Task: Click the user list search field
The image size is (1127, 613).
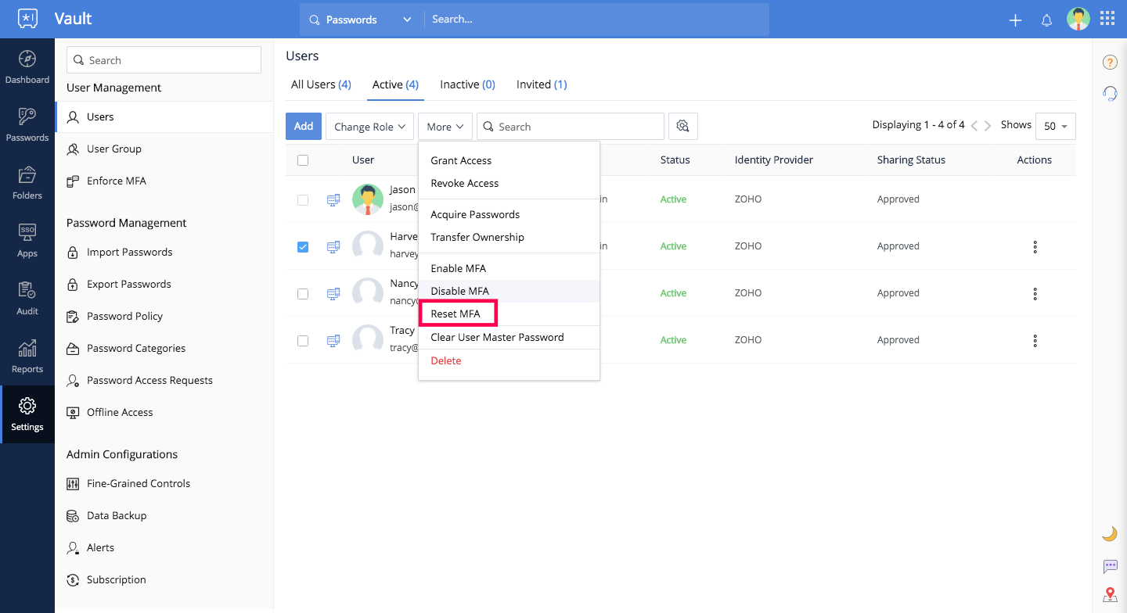Action: [x=570, y=126]
